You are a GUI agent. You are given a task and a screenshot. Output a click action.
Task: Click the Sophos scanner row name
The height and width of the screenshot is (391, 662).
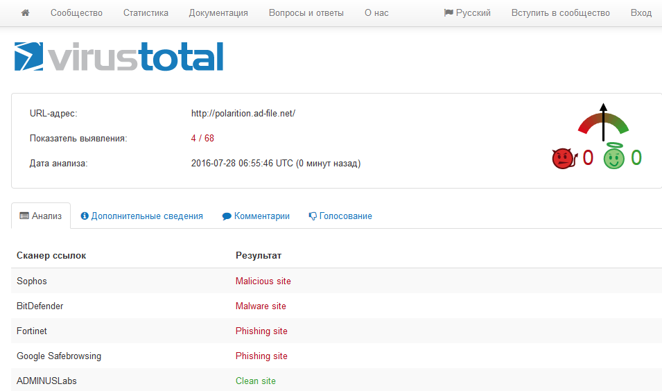(32, 281)
